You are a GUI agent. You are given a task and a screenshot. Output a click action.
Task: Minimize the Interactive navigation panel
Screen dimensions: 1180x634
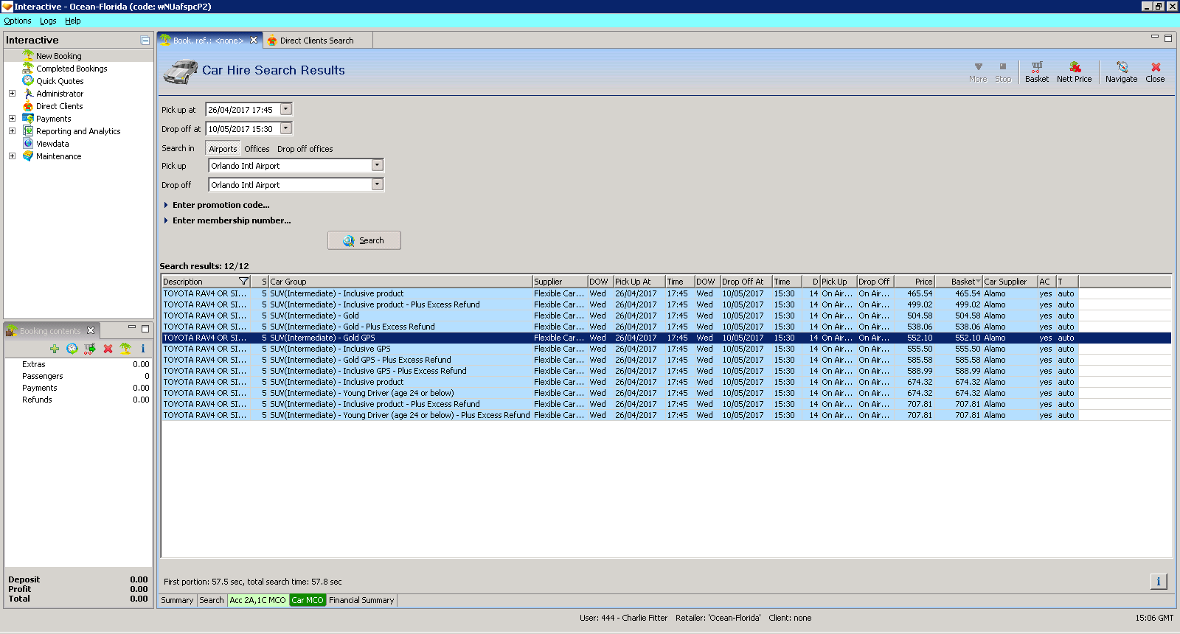pos(145,41)
